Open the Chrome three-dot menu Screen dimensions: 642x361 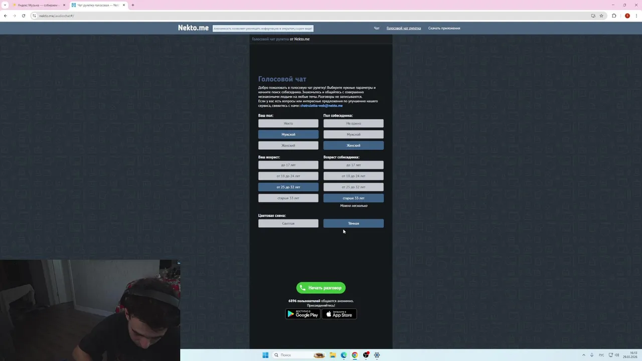coord(636,16)
